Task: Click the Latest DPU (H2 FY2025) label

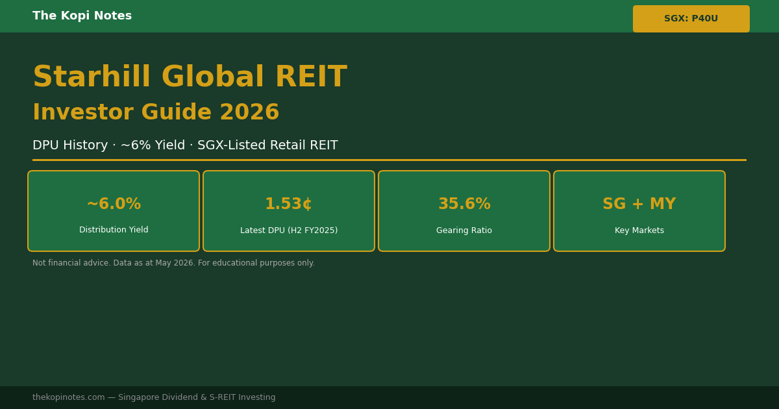Action: [x=289, y=230]
